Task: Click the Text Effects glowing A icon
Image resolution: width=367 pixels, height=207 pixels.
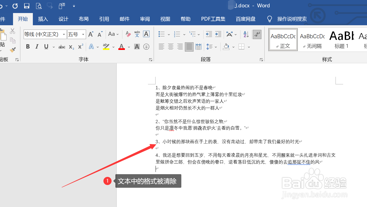Action: [x=91, y=47]
